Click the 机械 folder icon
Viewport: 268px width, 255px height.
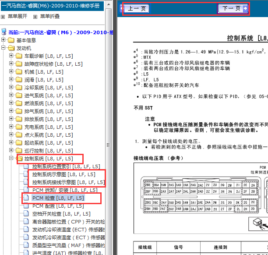19,72
